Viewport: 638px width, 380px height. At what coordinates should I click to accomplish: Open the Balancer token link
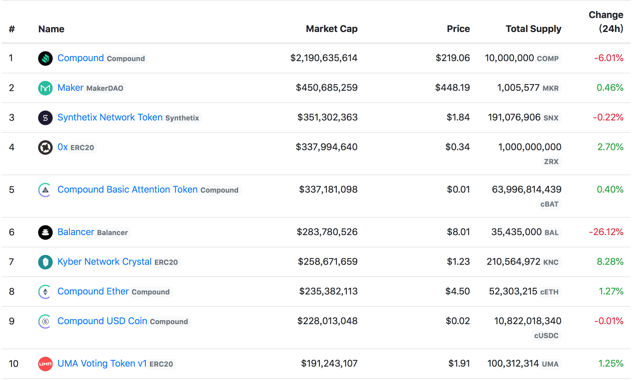click(76, 232)
